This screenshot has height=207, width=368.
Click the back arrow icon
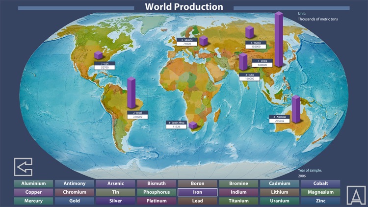pos(23,167)
